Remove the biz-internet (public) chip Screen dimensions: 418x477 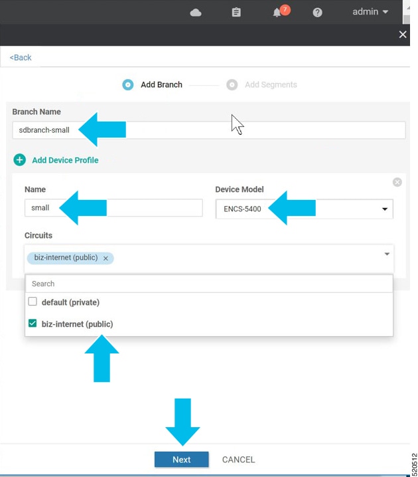click(x=105, y=258)
